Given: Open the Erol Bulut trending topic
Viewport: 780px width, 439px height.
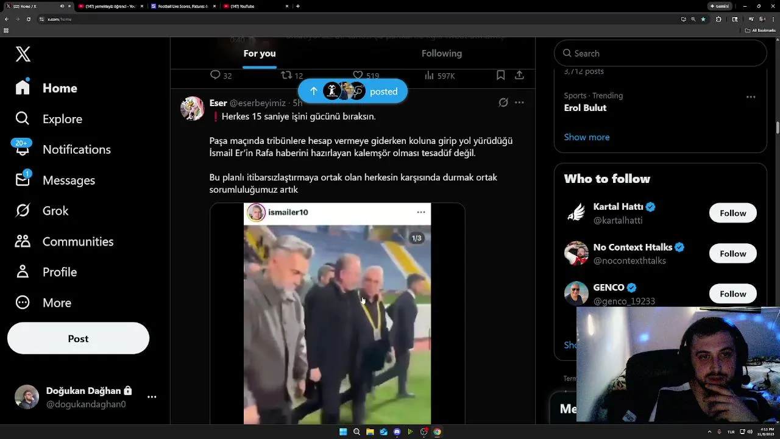Looking at the screenshot, I should (x=585, y=108).
